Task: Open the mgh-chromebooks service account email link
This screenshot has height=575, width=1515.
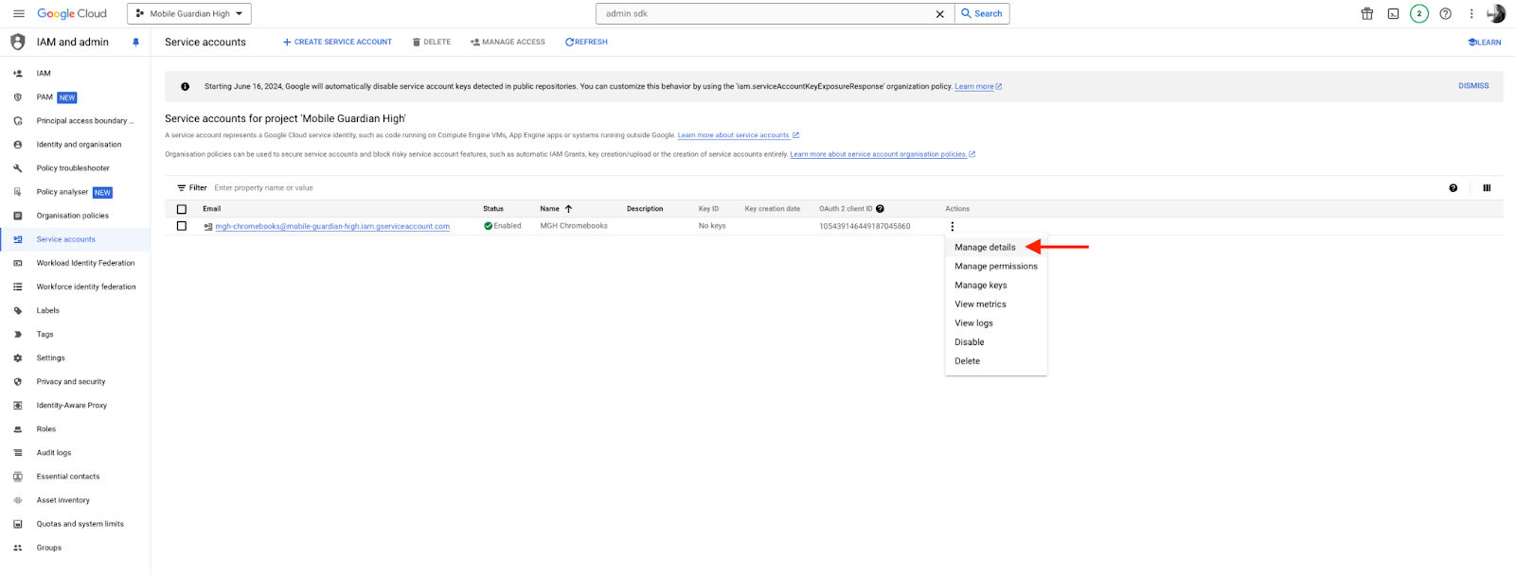Action: point(331,227)
